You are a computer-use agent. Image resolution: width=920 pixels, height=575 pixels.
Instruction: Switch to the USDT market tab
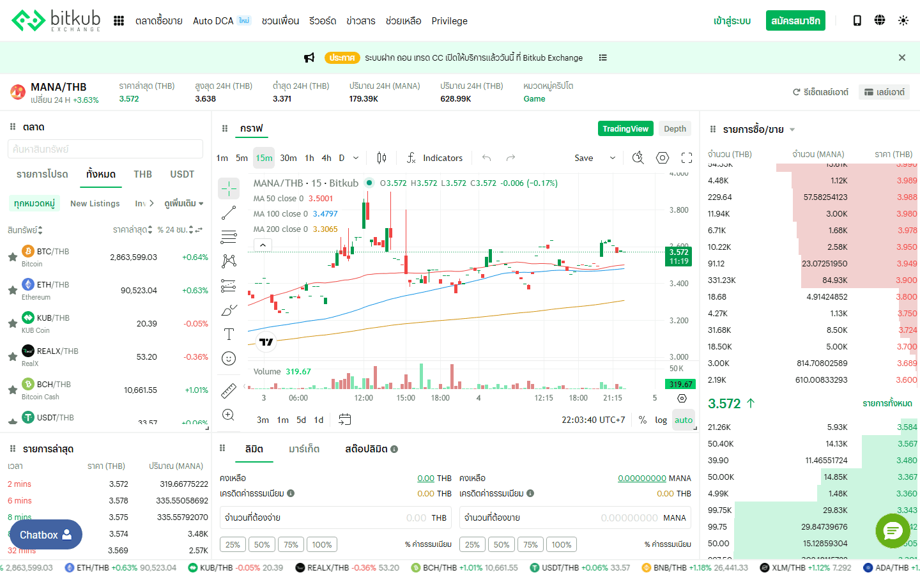182,174
